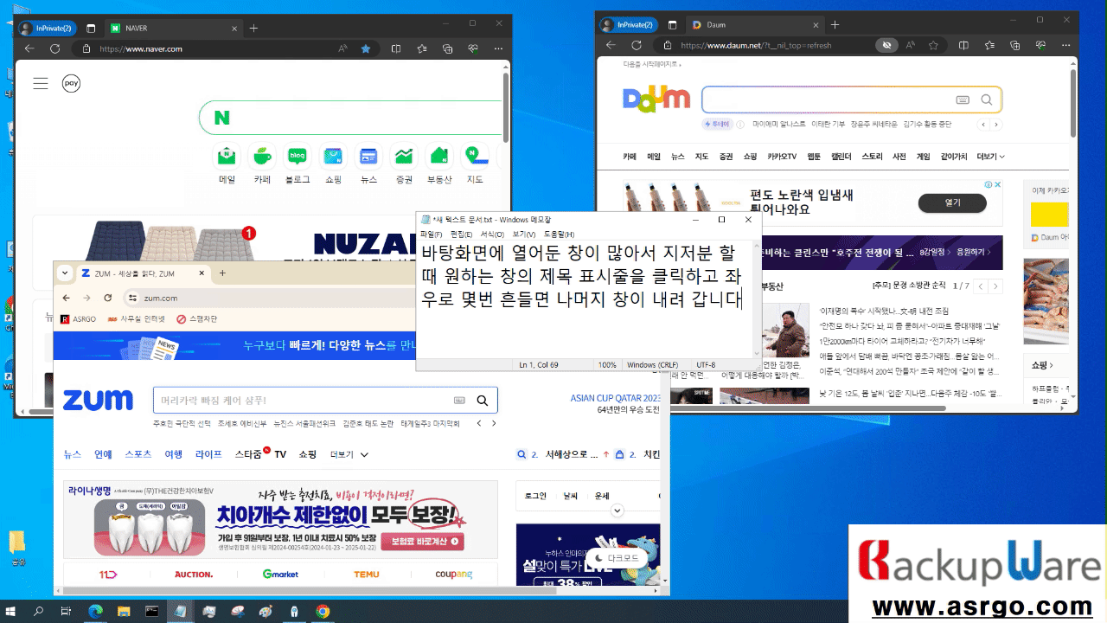Screen dimensions: 1107x623
Task: Open the virtual keyboard in Daum search box
Action: (963, 100)
